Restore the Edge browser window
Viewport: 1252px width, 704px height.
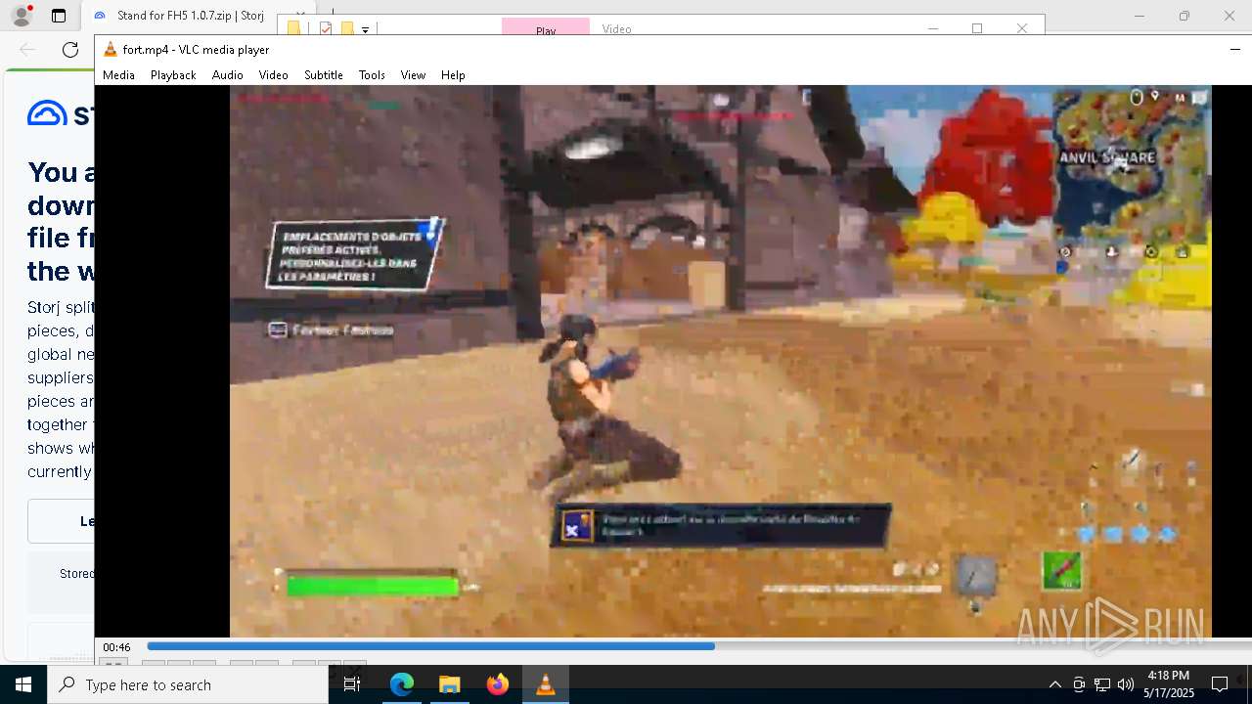click(1184, 16)
